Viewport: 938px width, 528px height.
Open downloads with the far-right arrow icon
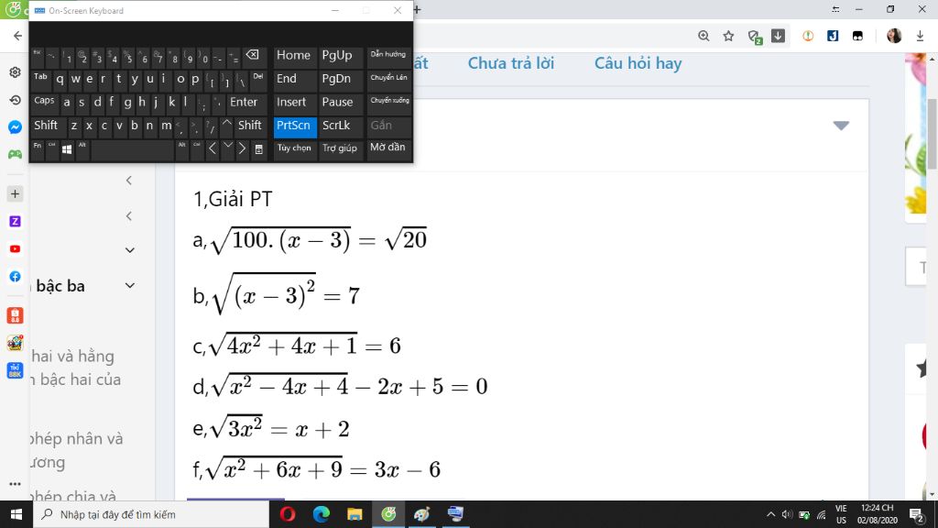[920, 36]
